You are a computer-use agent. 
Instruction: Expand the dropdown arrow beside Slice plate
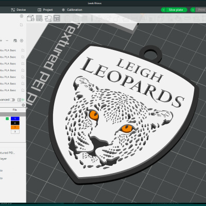tap(163, 10)
